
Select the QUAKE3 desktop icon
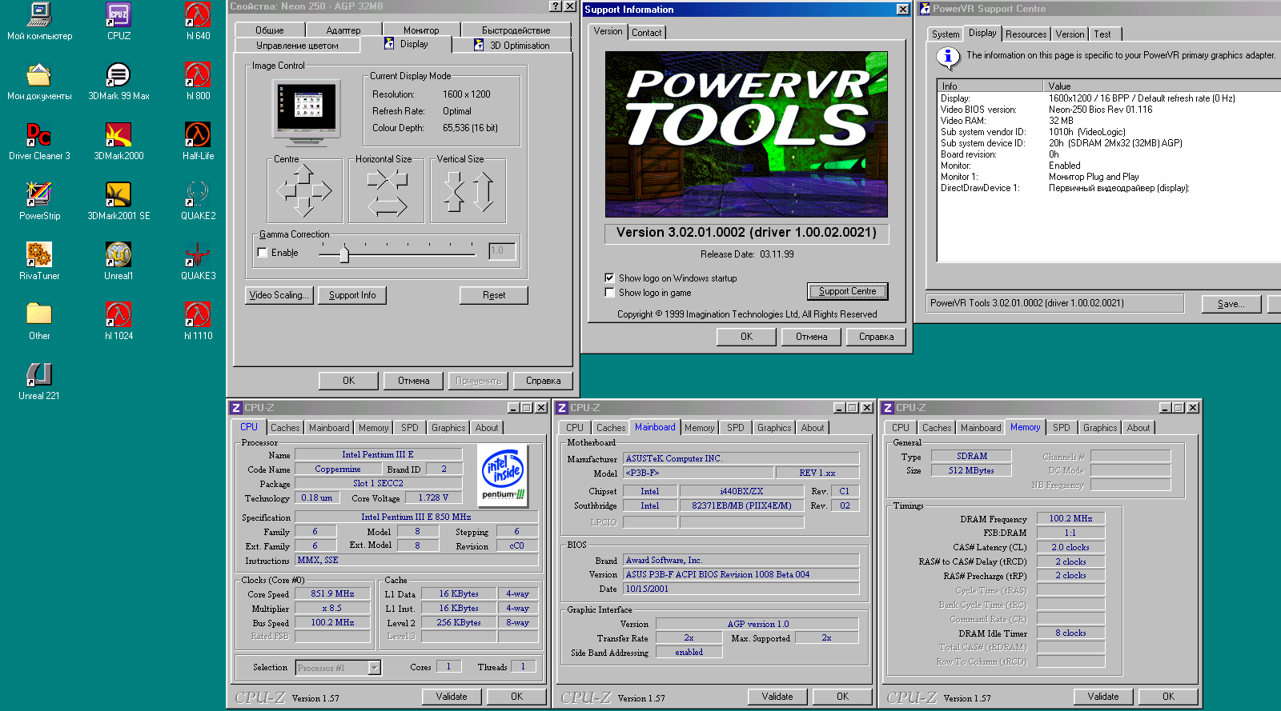[198, 261]
